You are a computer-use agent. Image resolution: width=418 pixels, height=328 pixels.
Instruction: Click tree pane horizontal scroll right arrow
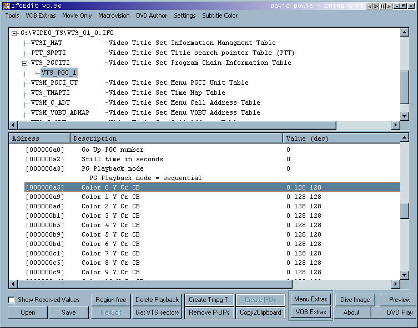click(396, 125)
